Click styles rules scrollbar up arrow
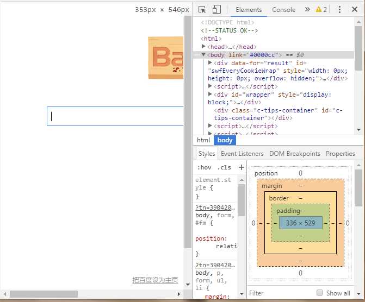The height and width of the screenshot is (302, 365). coord(242,180)
